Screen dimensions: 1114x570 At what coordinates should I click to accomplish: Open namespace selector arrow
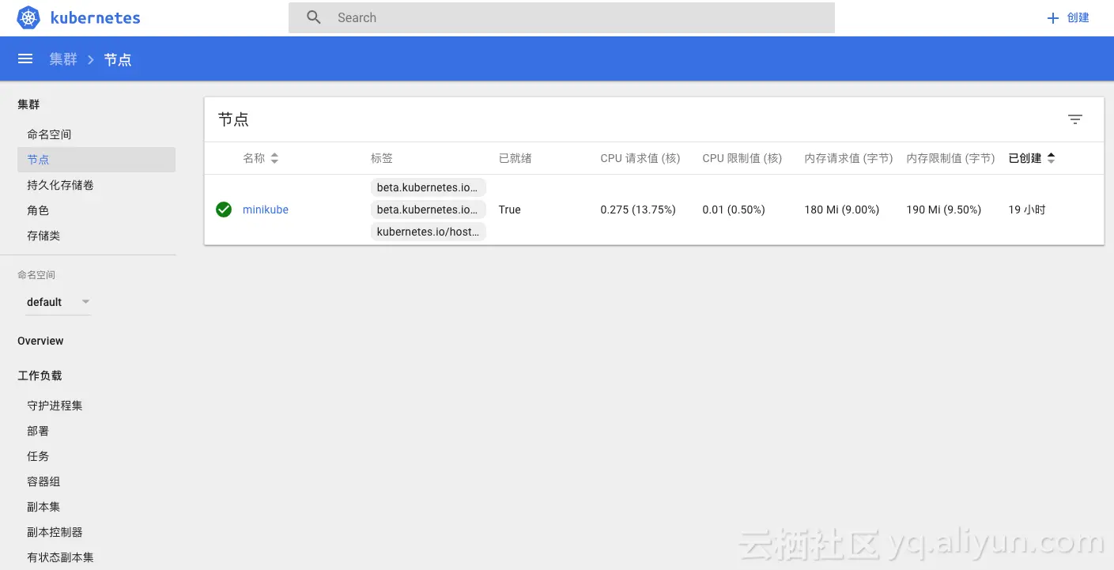85,302
